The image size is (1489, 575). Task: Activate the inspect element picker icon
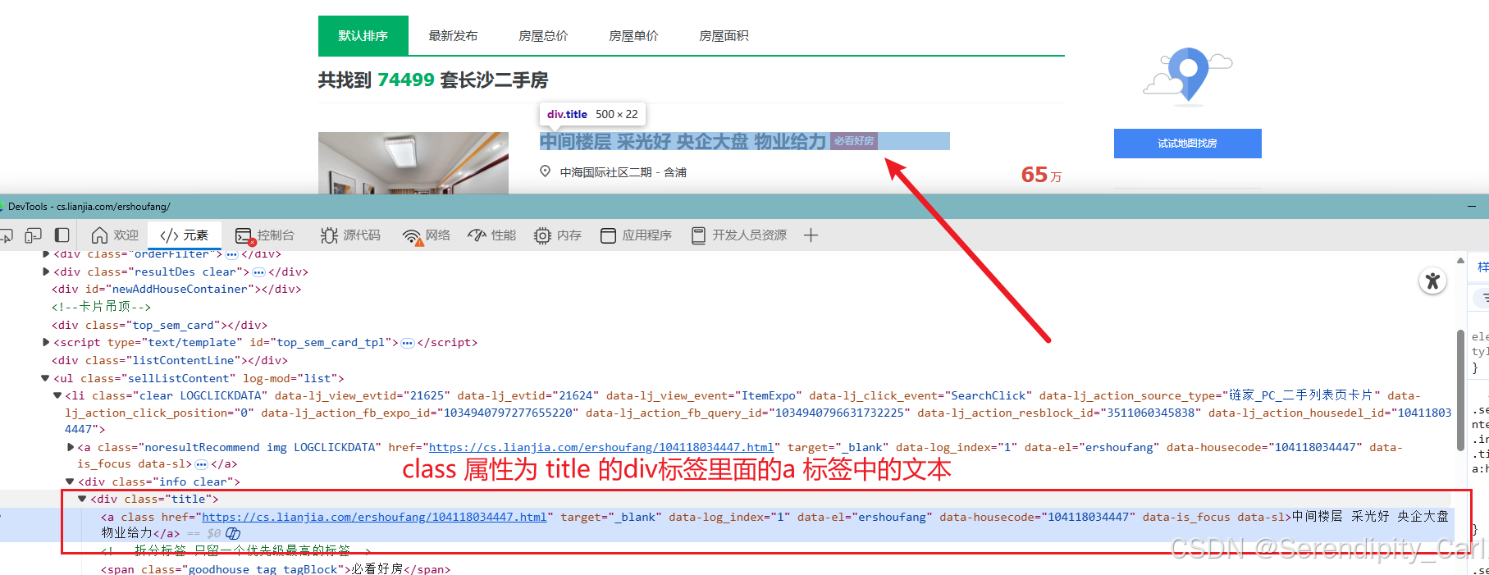pyautogui.click(x=7, y=236)
